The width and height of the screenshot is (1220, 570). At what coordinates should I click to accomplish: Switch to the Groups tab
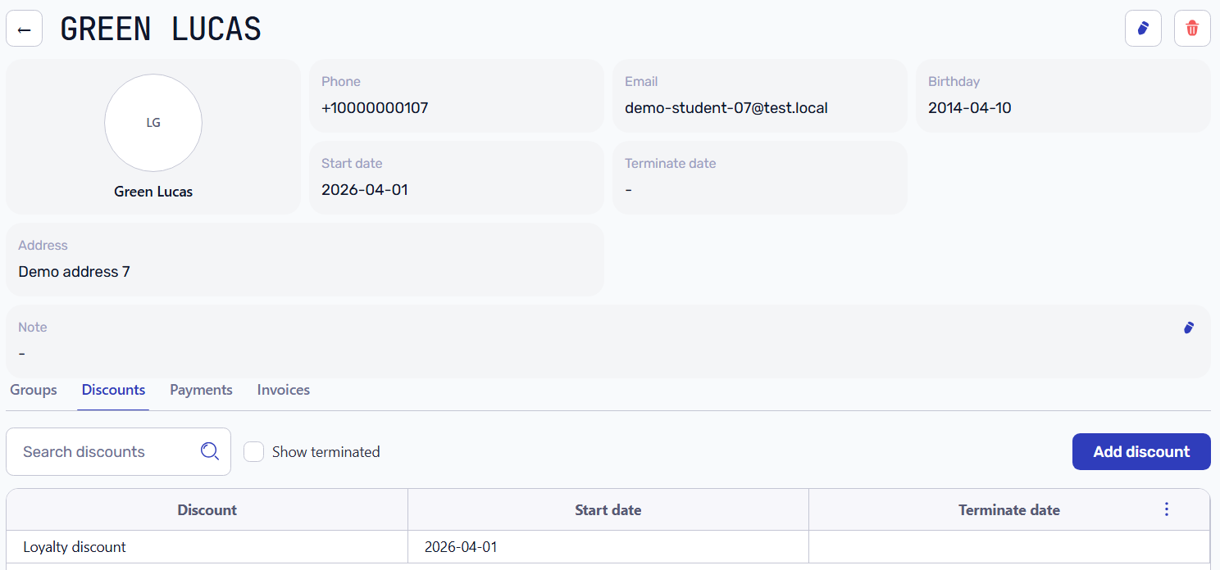[34, 390]
